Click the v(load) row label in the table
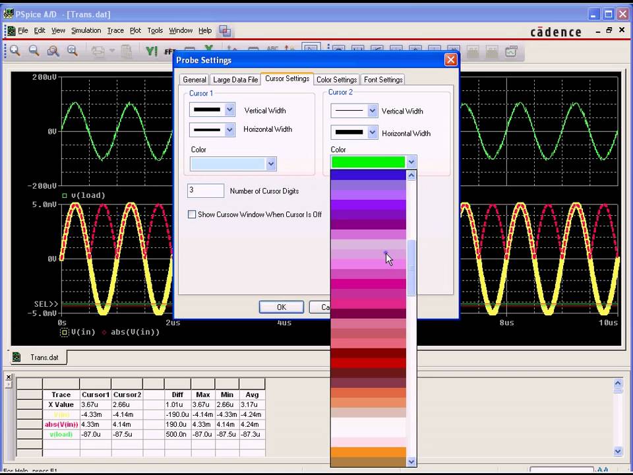633x475 pixels. pyautogui.click(x=61, y=435)
